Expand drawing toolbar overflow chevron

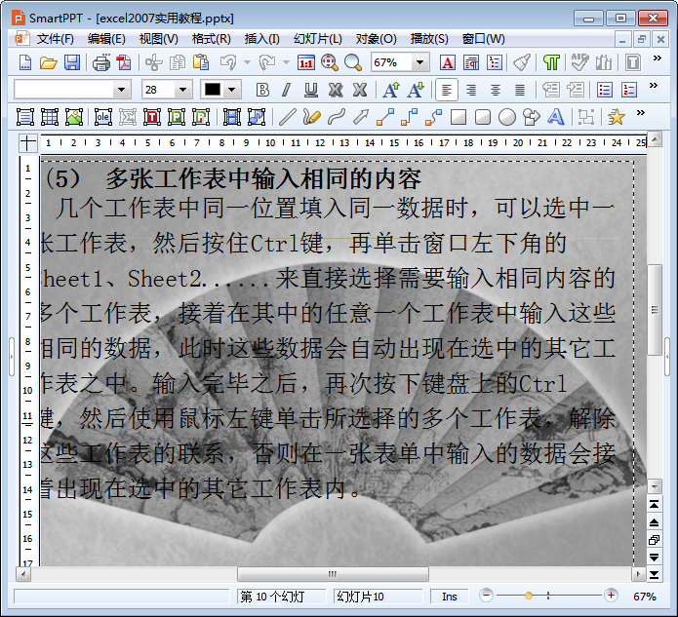click(x=641, y=113)
